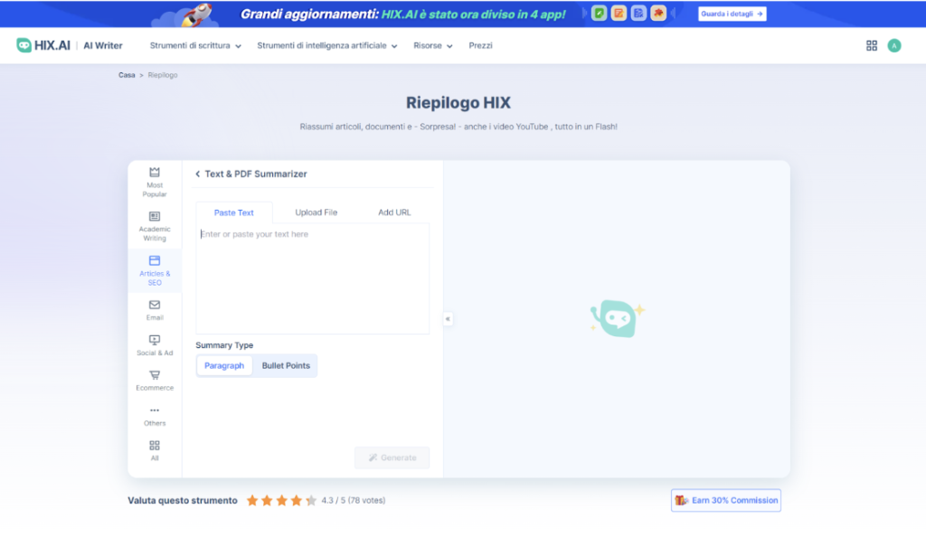Click the text input area to paste text
926x546 pixels.
tap(312, 280)
